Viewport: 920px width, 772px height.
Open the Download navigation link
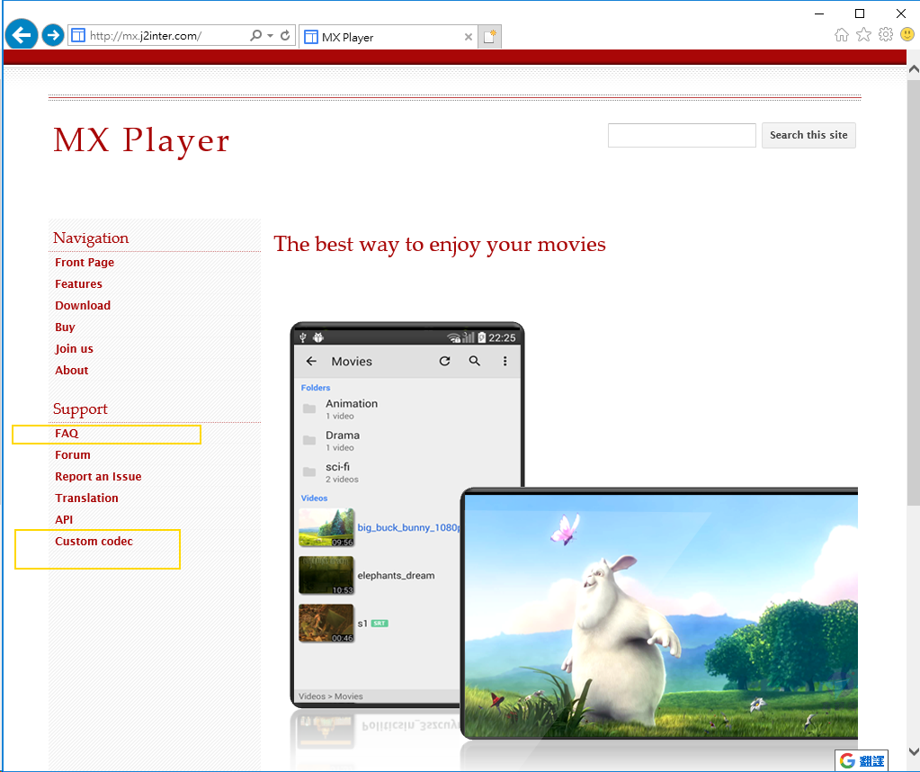point(83,305)
